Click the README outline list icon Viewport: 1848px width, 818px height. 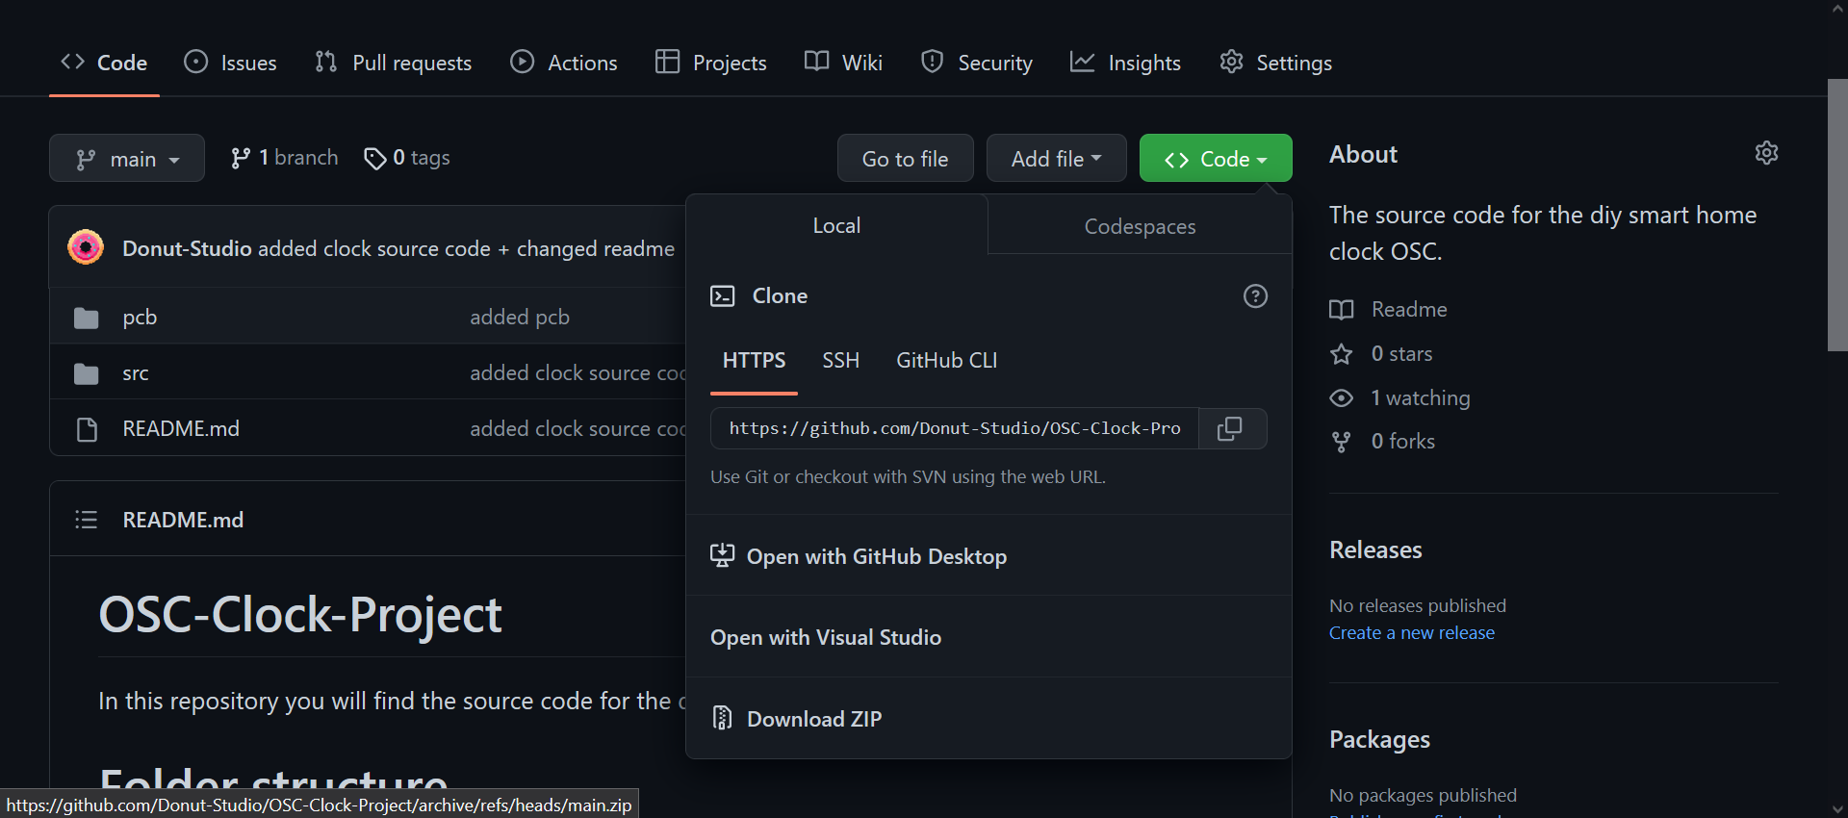(x=87, y=520)
